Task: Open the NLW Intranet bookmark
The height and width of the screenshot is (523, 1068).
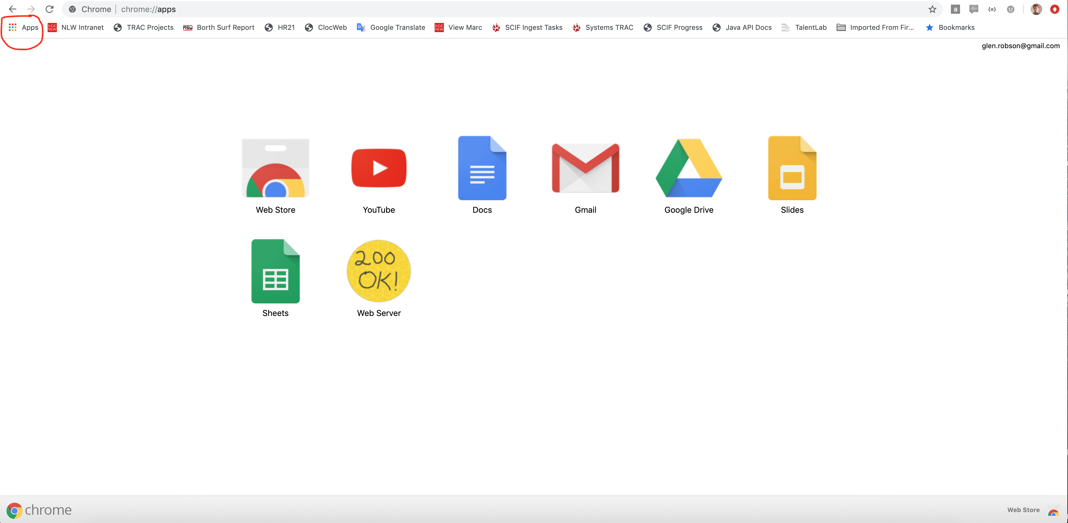Action: [x=76, y=27]
